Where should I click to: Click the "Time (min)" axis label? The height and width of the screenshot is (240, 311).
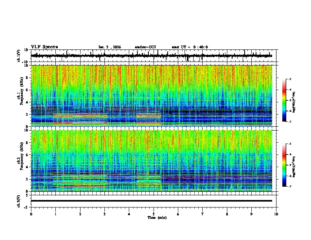(157, 218)
